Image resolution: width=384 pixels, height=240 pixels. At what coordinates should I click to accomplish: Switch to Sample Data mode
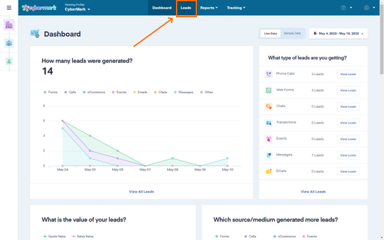292,34
